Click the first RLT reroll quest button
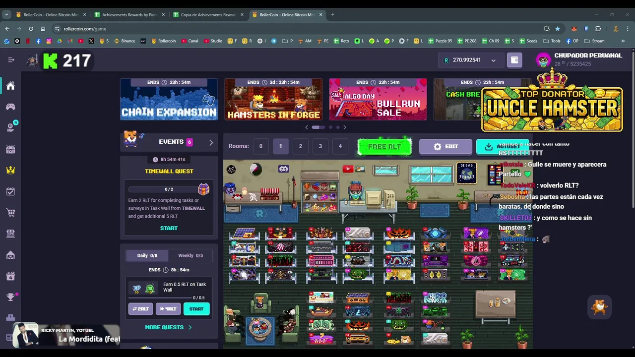Viewport: 635px width, 357px height. pyautogui.click(x=140, y=309)
